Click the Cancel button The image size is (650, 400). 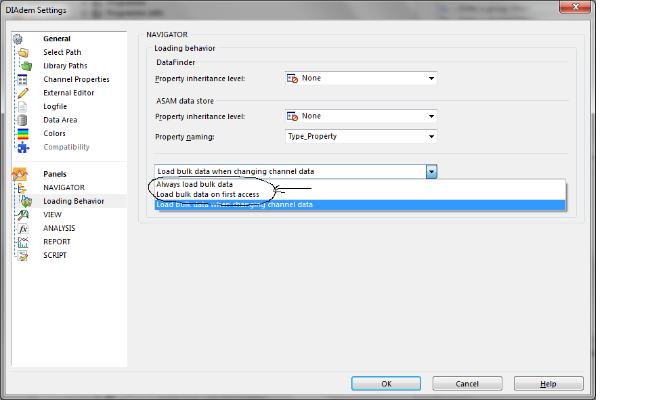coord(467,384)
